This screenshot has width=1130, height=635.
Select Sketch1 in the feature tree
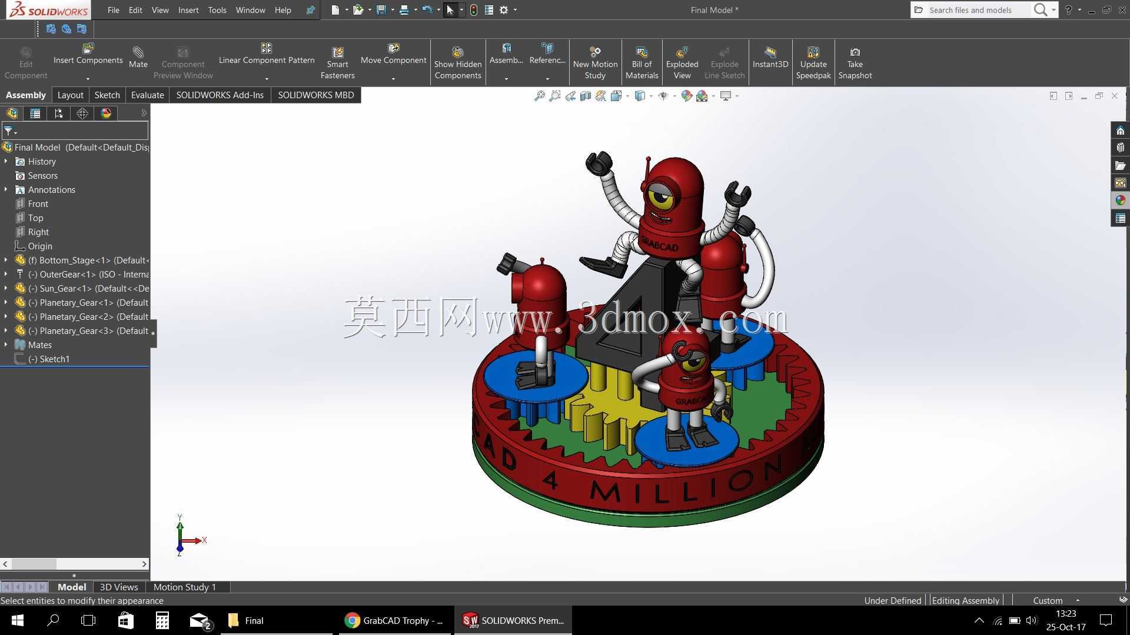point(42,359)
